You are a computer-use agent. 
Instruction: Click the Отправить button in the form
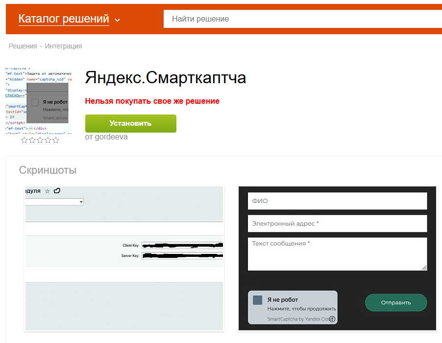(x=396, y=302)
